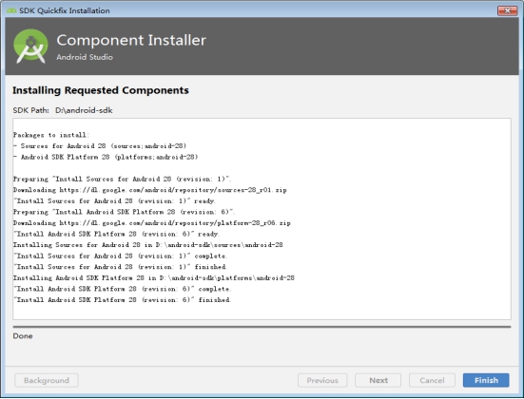Click the Next button
Screen dimensions: 524x399
pos(378,380)
